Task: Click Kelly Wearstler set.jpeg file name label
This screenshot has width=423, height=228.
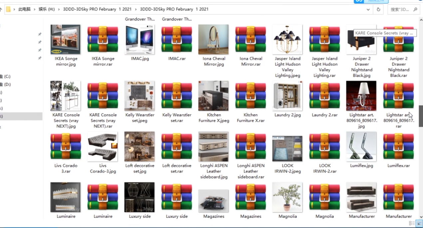Action: point(140,118)
